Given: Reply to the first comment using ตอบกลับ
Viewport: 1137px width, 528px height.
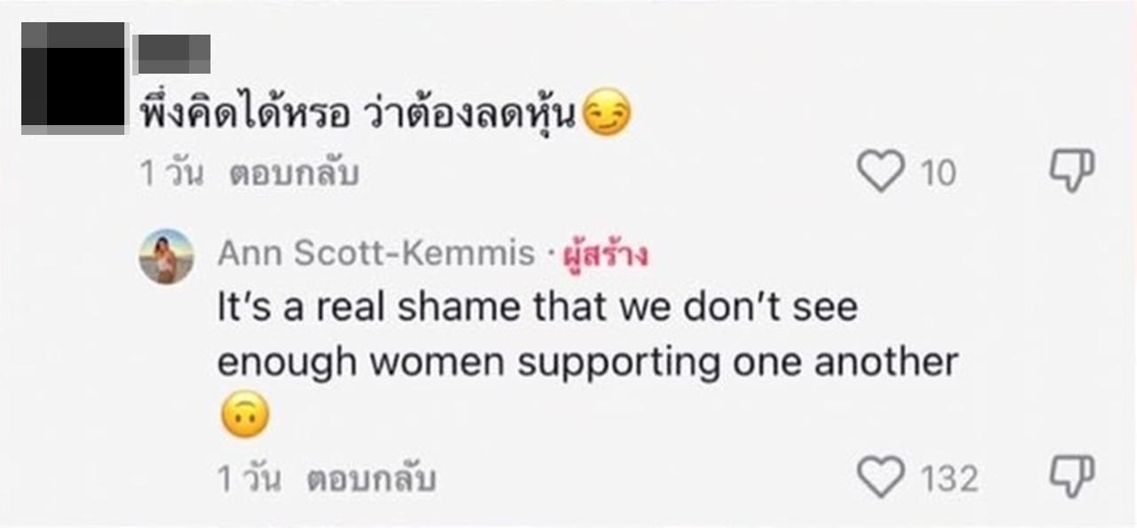Looking at the screenshot, I should tap(294, 173).
